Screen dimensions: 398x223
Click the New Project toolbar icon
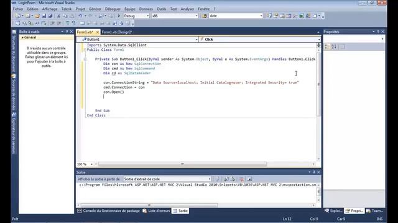point(18,16)
